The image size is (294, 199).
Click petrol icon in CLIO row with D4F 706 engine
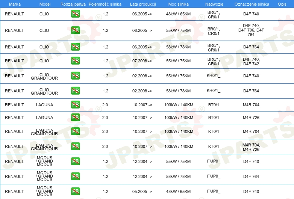coord(75,30)
